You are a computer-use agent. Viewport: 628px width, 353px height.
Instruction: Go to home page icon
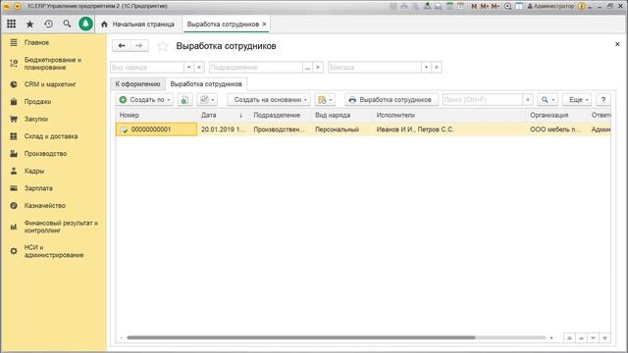click(104, 25)
